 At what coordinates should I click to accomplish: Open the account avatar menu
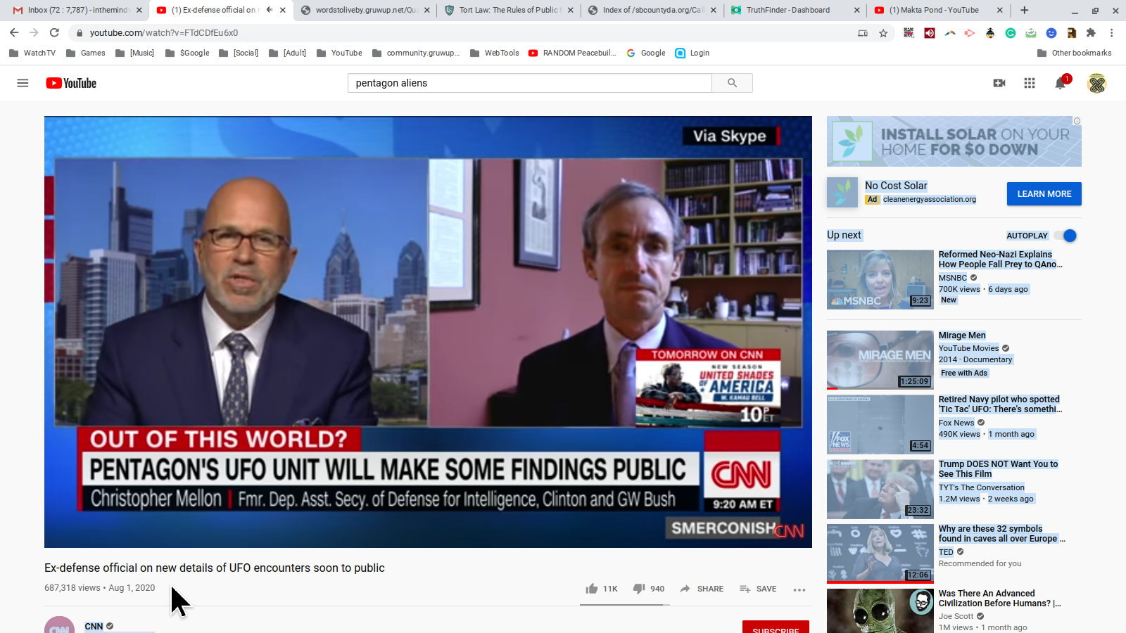tap(1096, 83)
